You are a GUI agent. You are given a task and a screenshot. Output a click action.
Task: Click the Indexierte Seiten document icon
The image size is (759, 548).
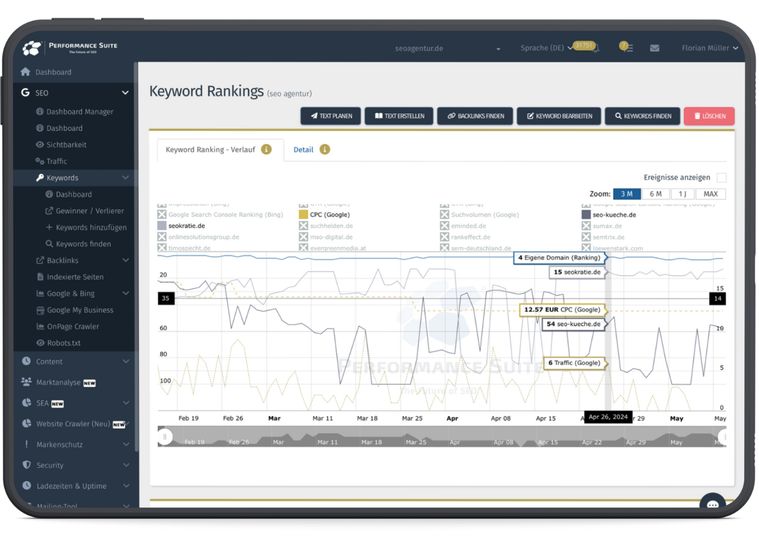tap(40, 277)
